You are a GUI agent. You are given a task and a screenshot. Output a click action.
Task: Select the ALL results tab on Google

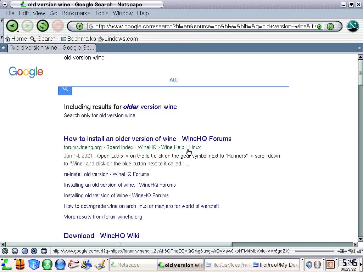pyautogui.click(x=174, y=80)
